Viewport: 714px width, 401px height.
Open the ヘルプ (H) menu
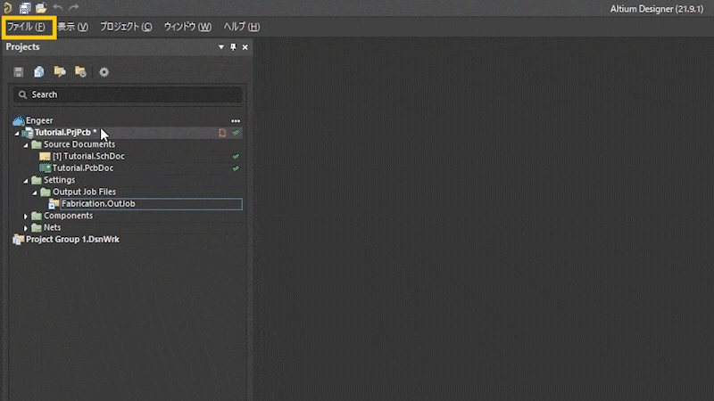point(241,27)
